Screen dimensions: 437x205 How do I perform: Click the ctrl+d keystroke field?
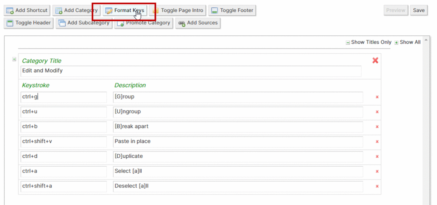pos(64,156)
